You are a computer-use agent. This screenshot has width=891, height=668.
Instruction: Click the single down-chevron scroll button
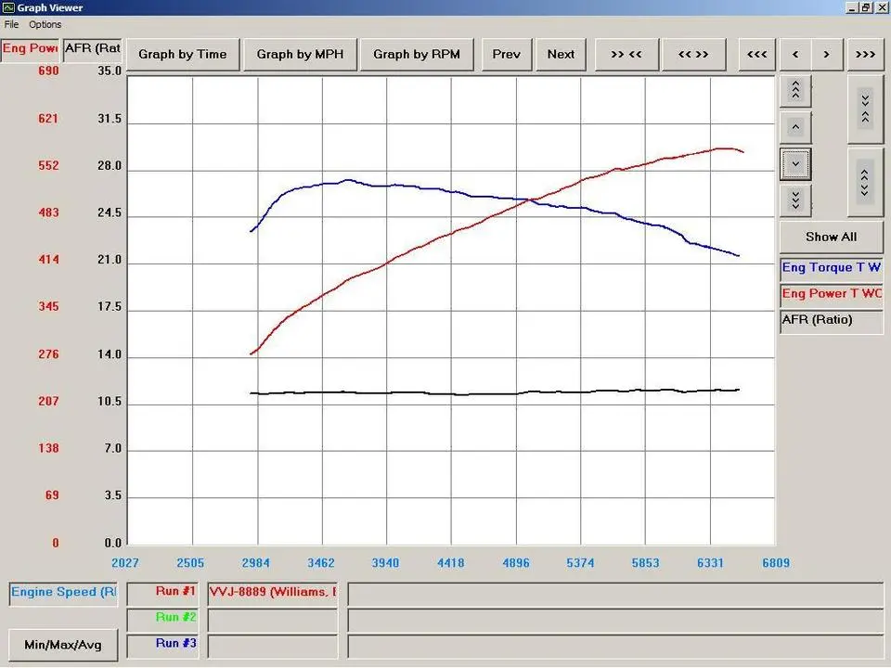[x=795, y=164]
